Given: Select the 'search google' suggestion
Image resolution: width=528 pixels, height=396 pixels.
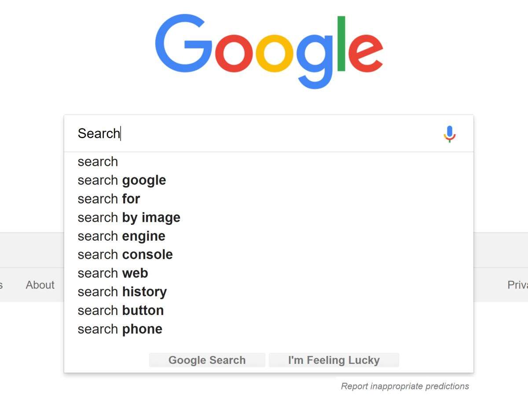Looking at the screenshot, I should coord(122,180).
